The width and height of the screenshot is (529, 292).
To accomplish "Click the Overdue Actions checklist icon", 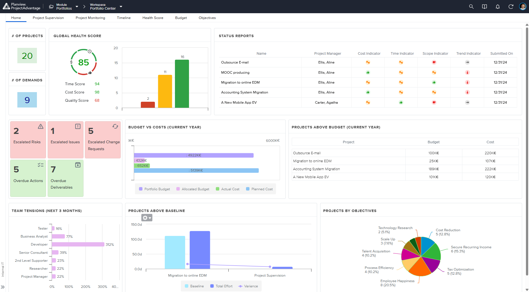I will click(x=41, y=165).
